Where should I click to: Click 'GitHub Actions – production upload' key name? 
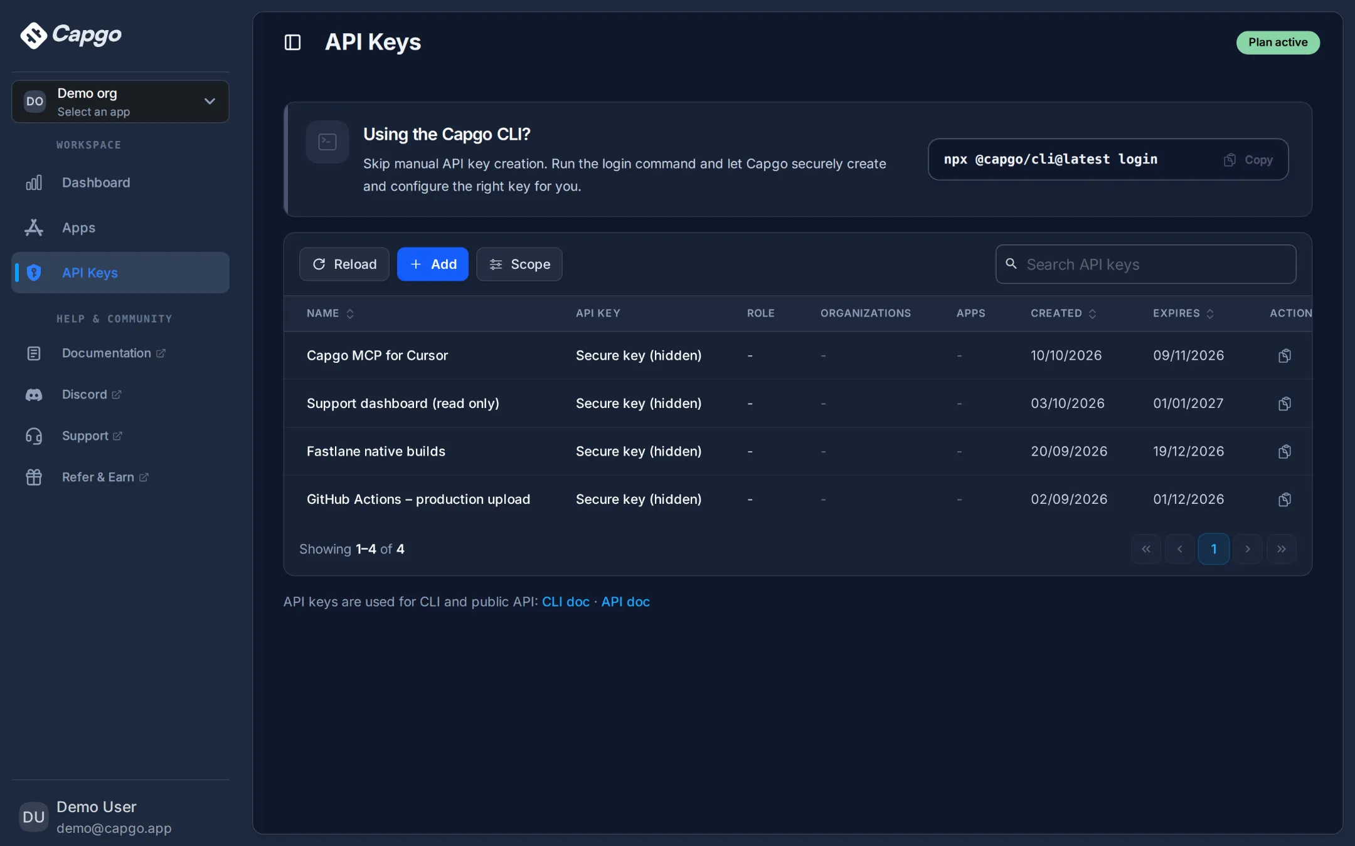418,499
